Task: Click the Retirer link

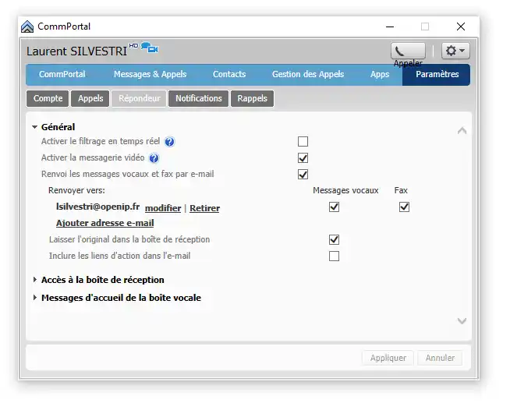Action: [x=204, y=208]
